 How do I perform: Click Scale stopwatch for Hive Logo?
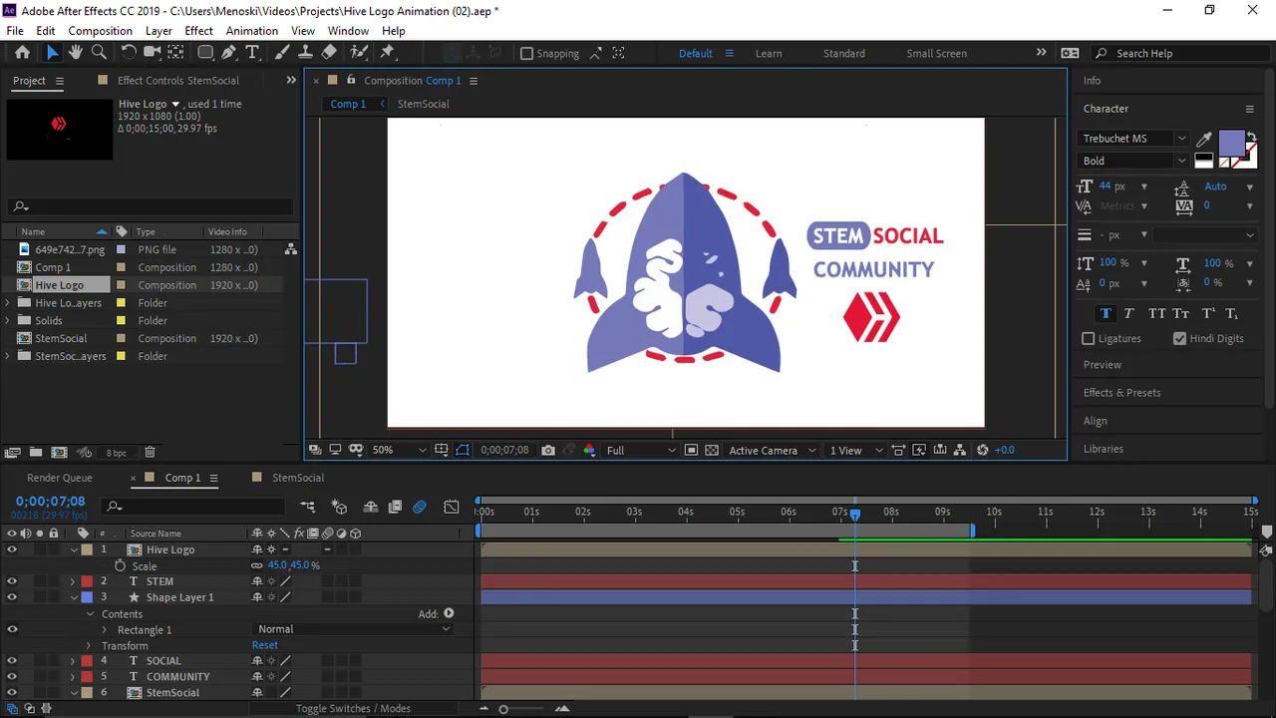[x=120, y=565]
